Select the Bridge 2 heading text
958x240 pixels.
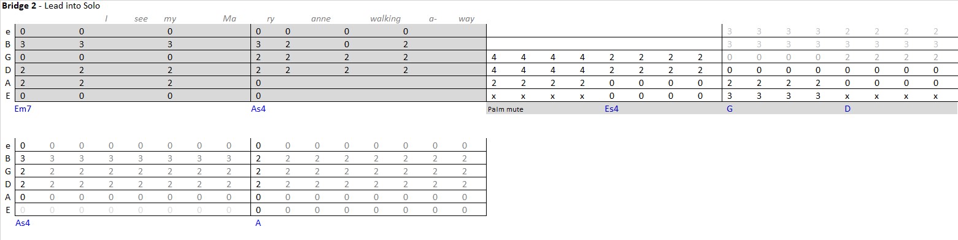20,6
